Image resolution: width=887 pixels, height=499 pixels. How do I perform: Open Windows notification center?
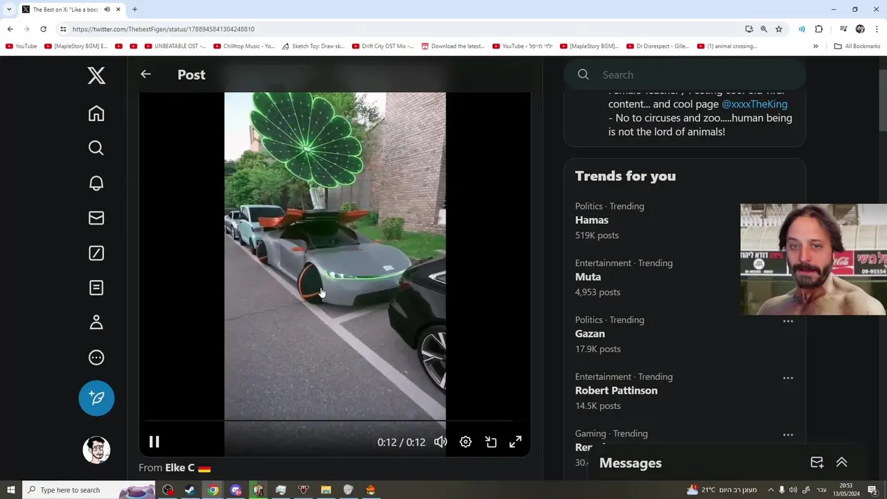pyautogui.click(x=873, y=490)
